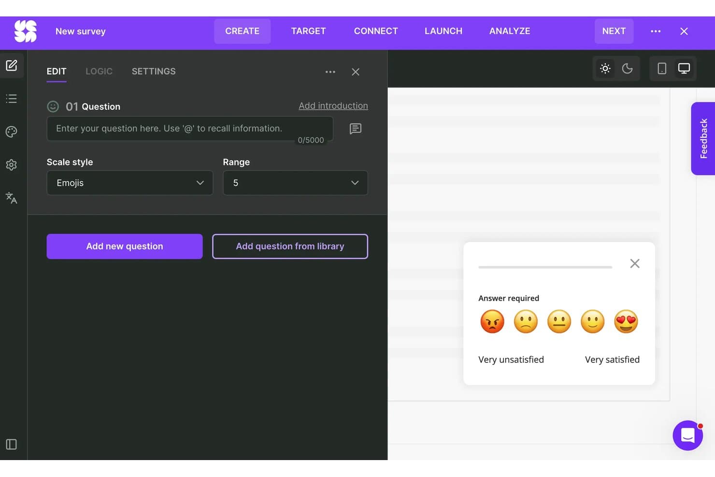Select the heart-eyes emoji rating

626,321
